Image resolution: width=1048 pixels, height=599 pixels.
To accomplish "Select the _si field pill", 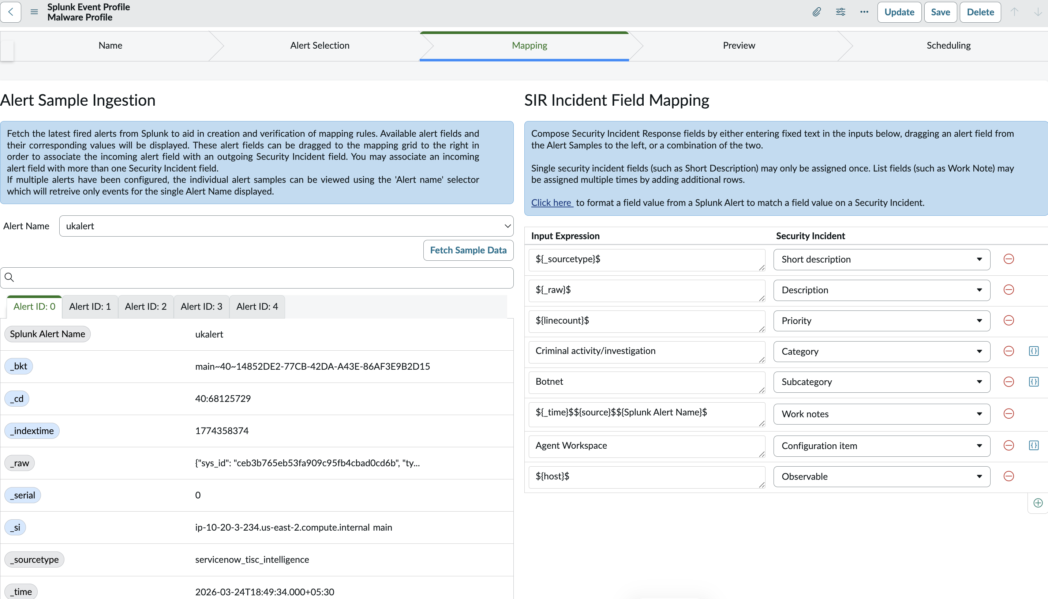I will [x=15, y=527].
